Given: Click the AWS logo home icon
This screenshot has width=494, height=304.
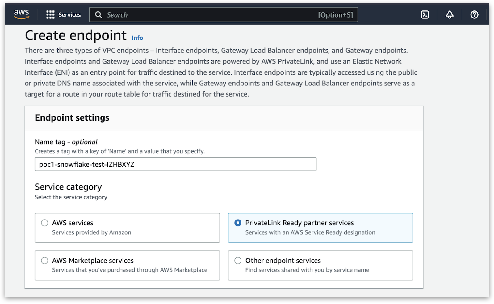Looking at the screenshot, I should point(21,14).
